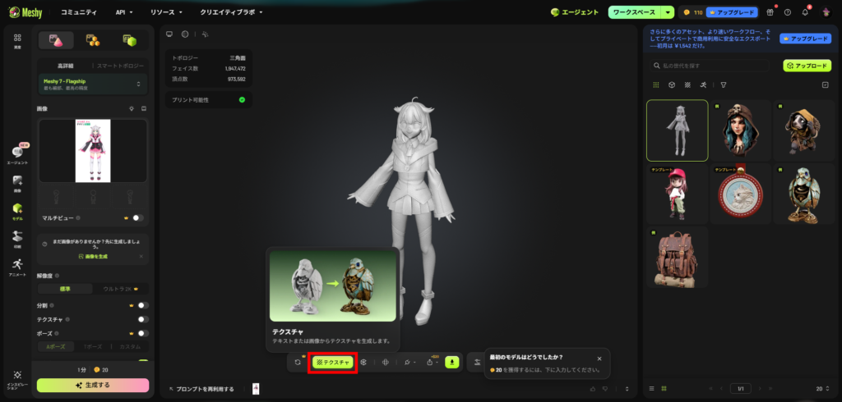Open the pen edit tool dropdown in toolbar
This screenshot has width=842, height=402.
click(409, 363)
